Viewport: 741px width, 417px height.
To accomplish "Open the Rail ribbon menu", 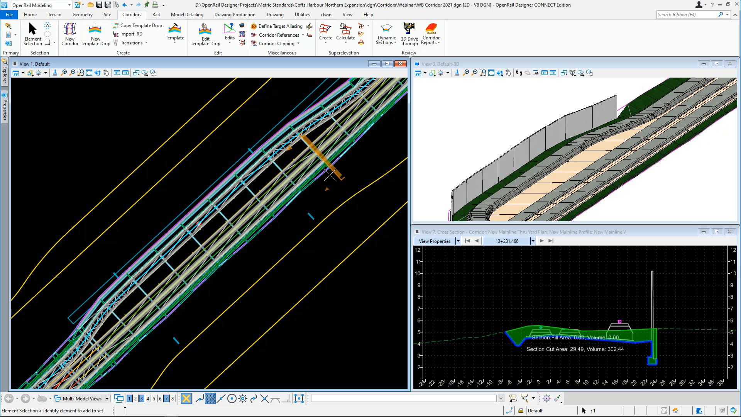I will click(156, 14).
